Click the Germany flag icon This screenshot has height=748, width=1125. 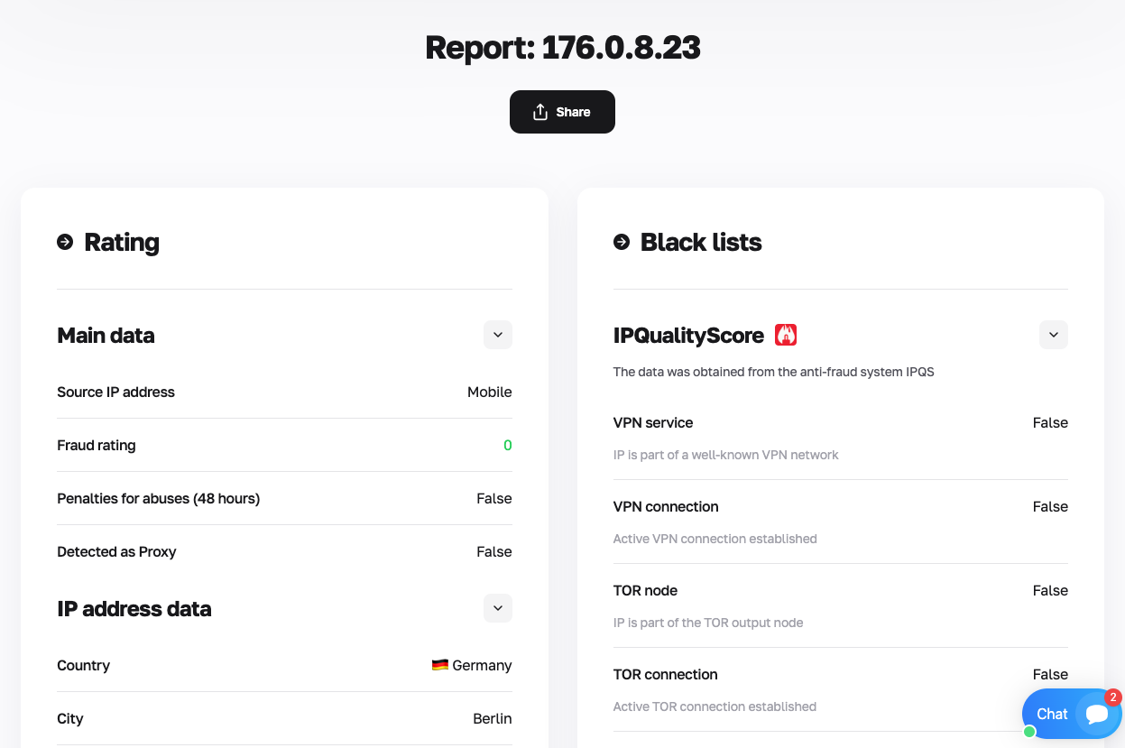point(440,665)
